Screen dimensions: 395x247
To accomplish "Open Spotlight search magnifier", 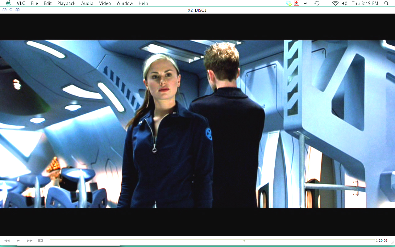I will (386, 3).
